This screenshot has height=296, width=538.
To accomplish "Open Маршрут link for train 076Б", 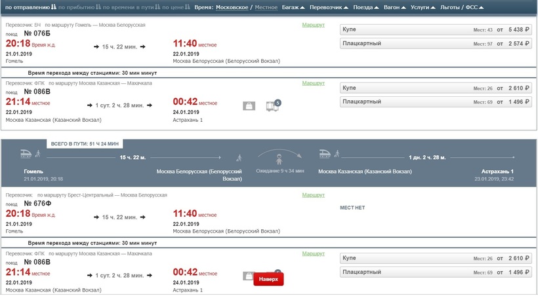I will 313,24.
